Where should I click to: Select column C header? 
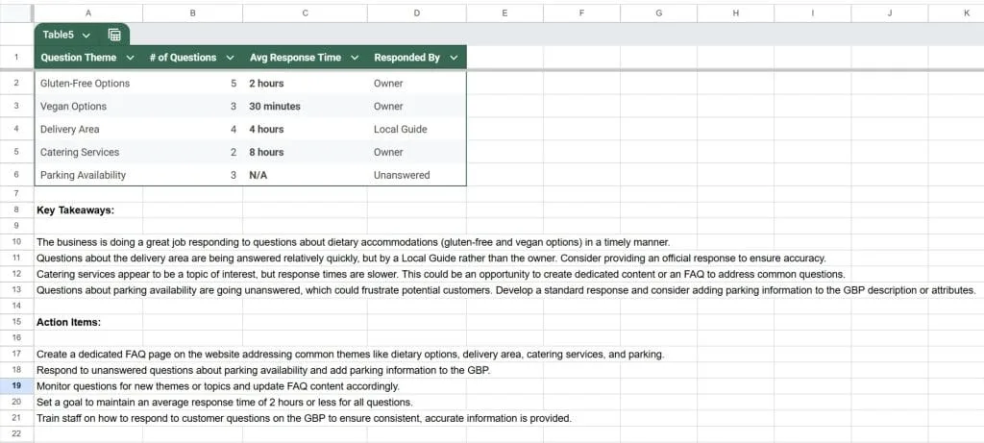pyautogui.click(x=305, y=12)
